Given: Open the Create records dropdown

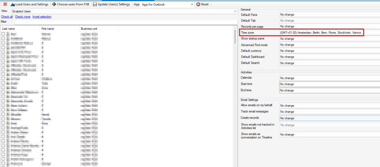Looking at the screenshot, I should pos(330,118).
